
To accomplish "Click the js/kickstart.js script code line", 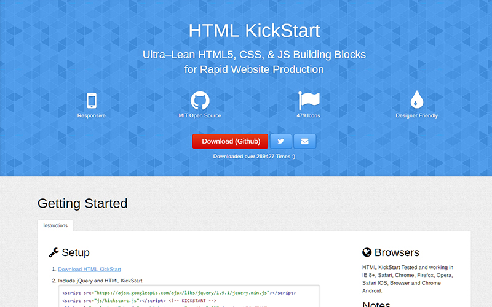I will click(x=140, y=301).
